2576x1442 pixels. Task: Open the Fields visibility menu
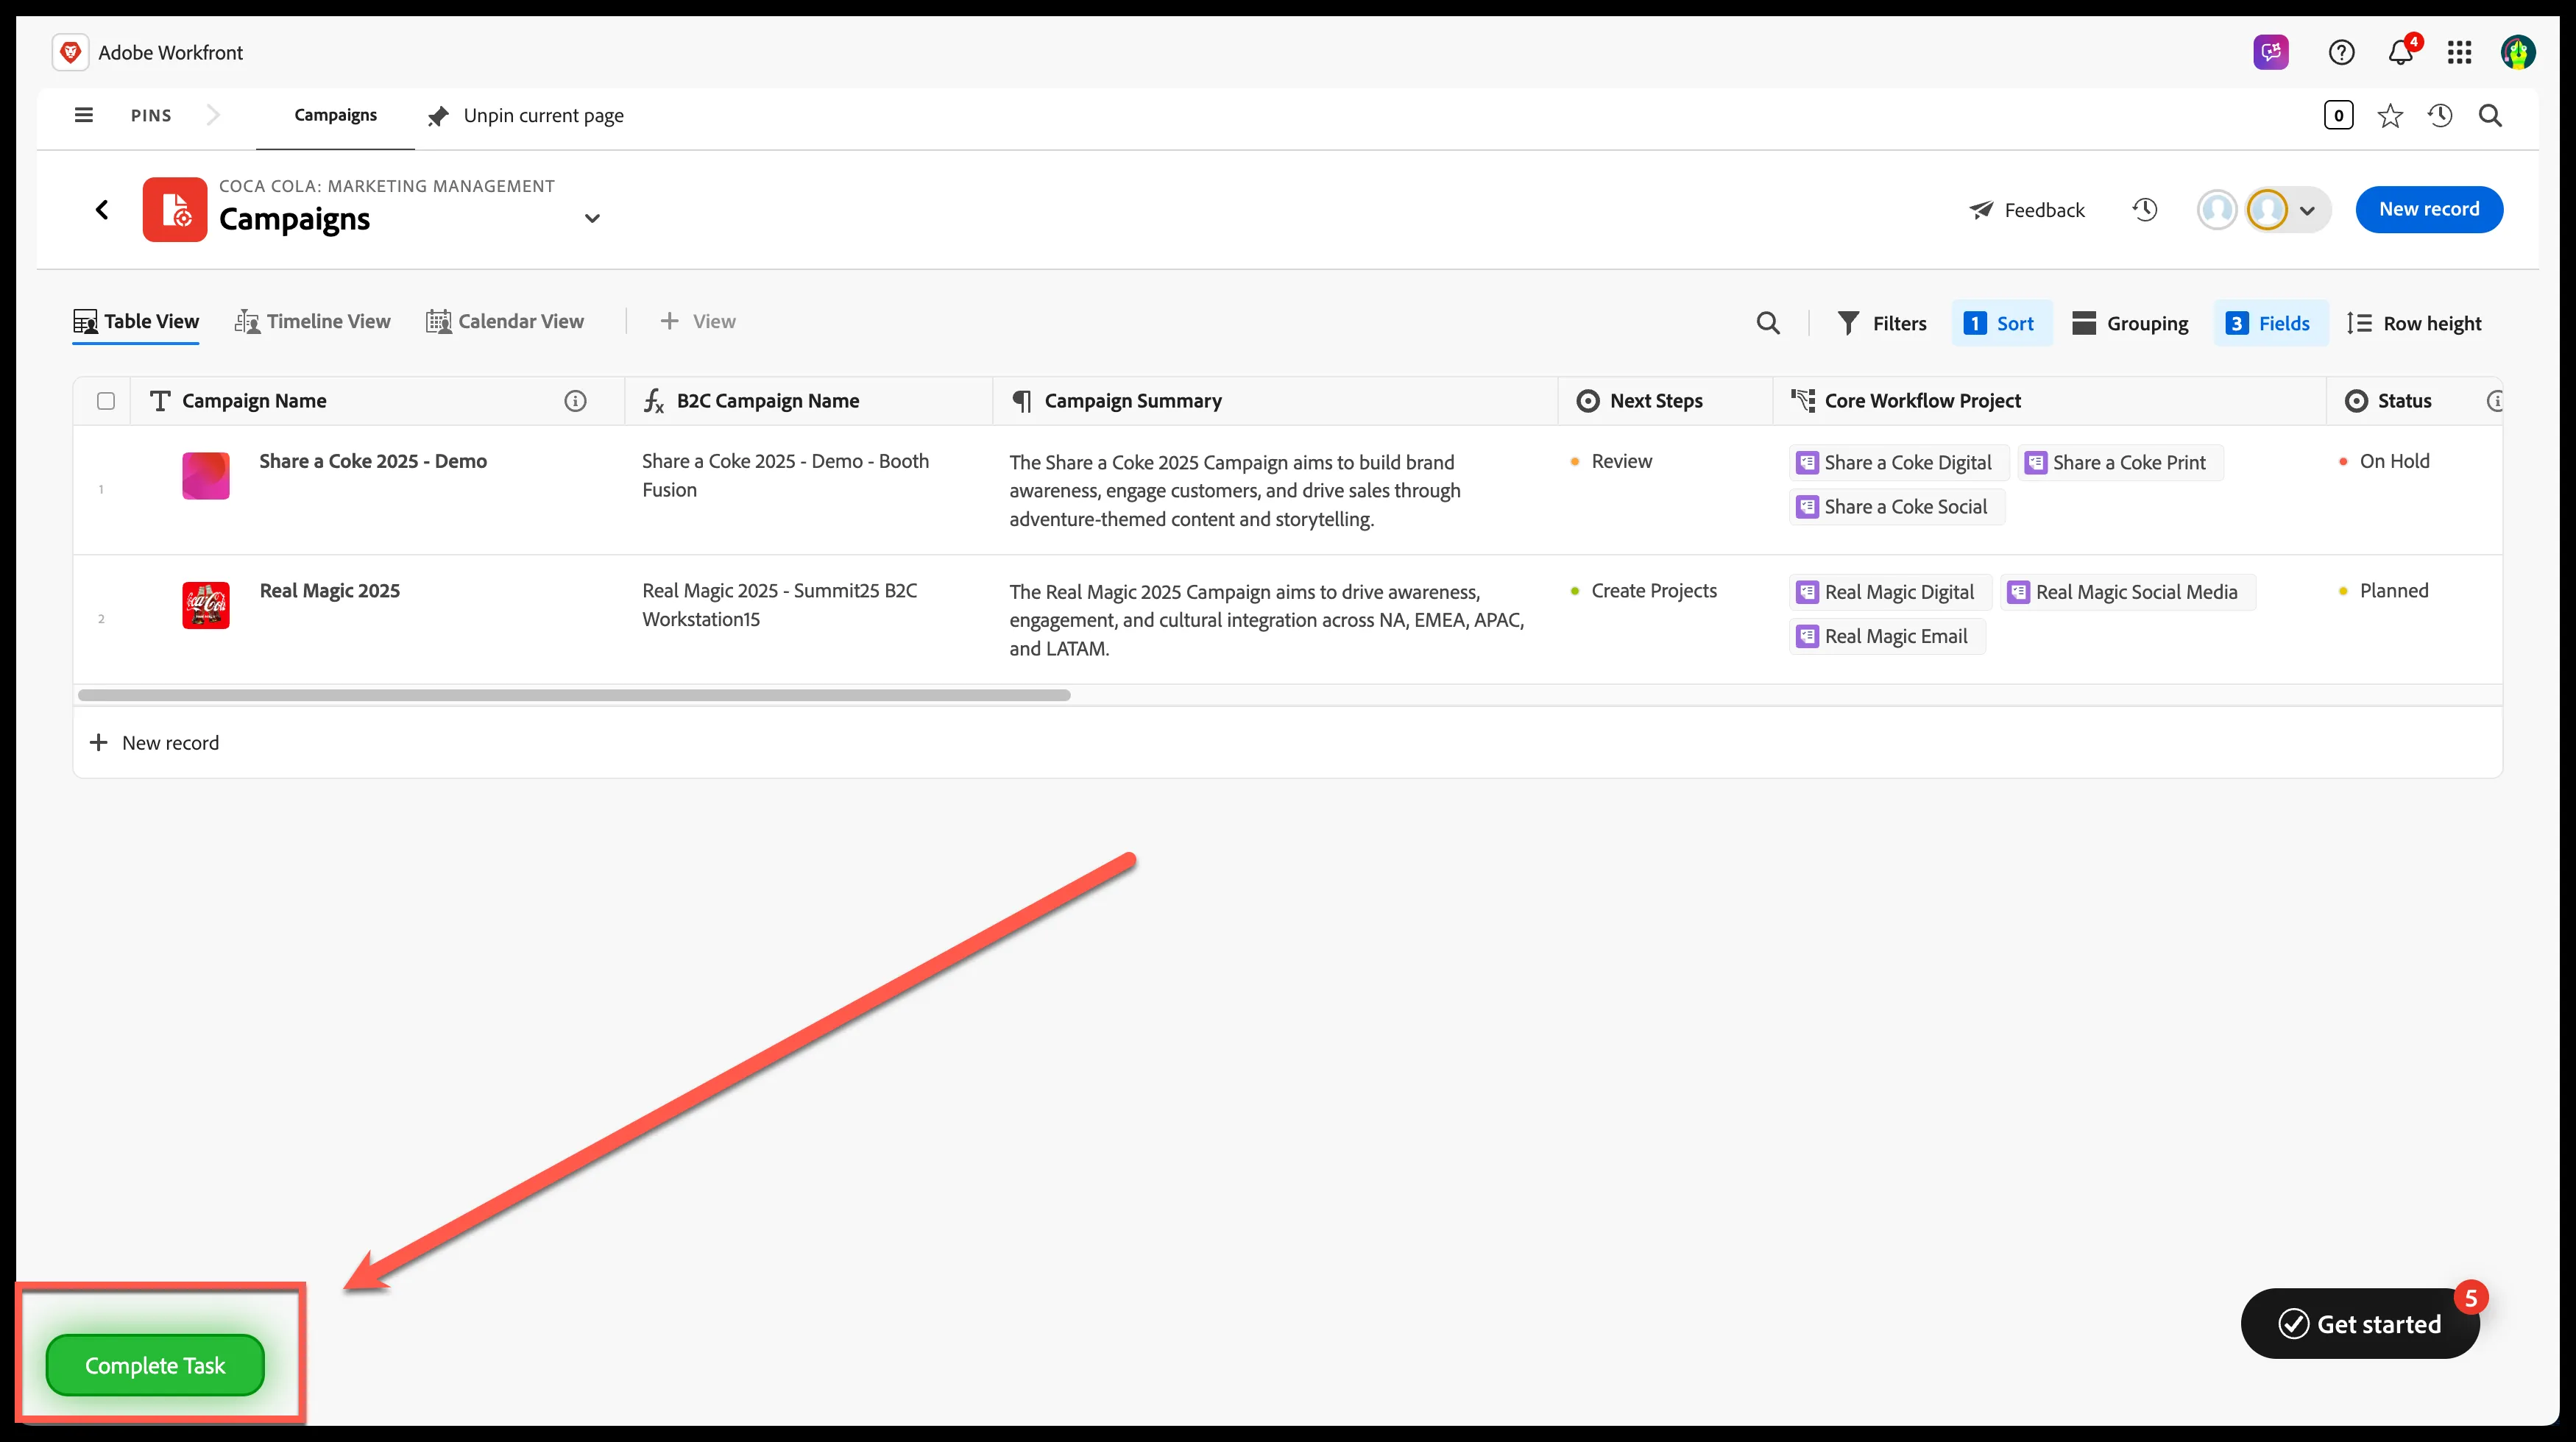[2270, 323]
